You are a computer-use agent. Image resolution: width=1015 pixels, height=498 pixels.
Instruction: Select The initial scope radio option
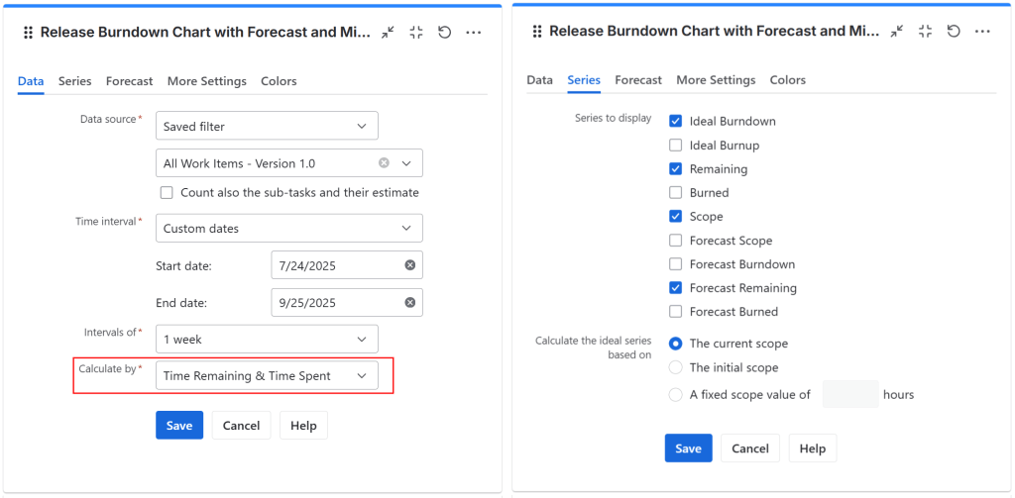[676, 367]
